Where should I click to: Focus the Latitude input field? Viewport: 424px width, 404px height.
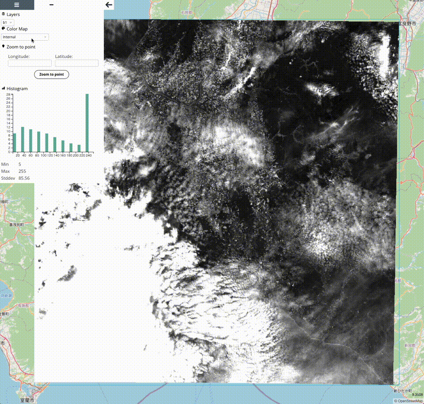(x=77, y=63)
